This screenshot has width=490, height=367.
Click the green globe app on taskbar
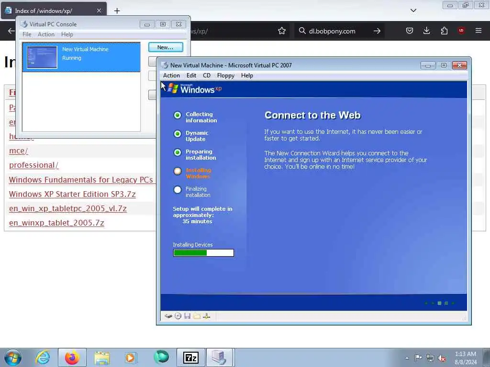click(161, 357)
